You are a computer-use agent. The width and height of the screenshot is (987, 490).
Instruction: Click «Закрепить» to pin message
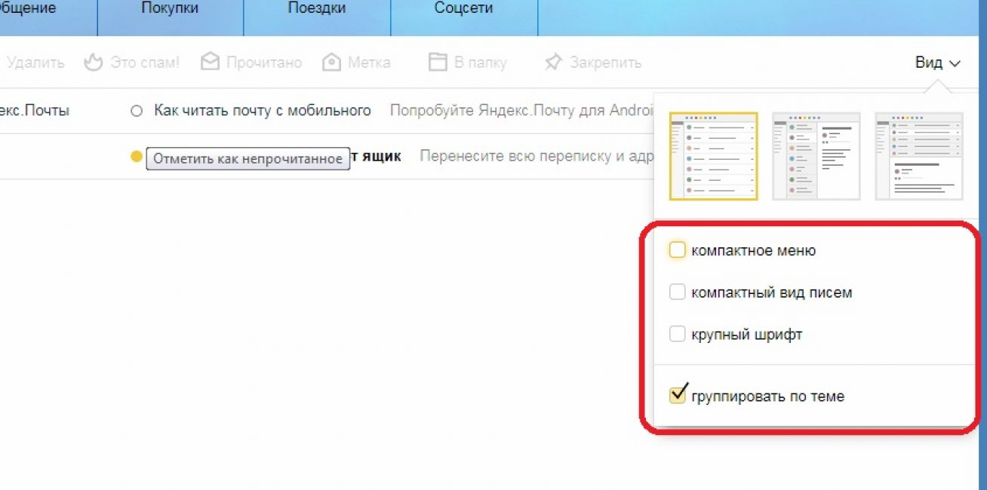[x=593, y=63]
